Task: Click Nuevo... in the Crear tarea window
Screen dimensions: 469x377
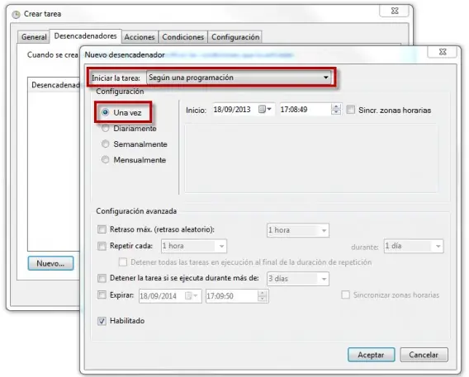Action: tap(50, 263)
